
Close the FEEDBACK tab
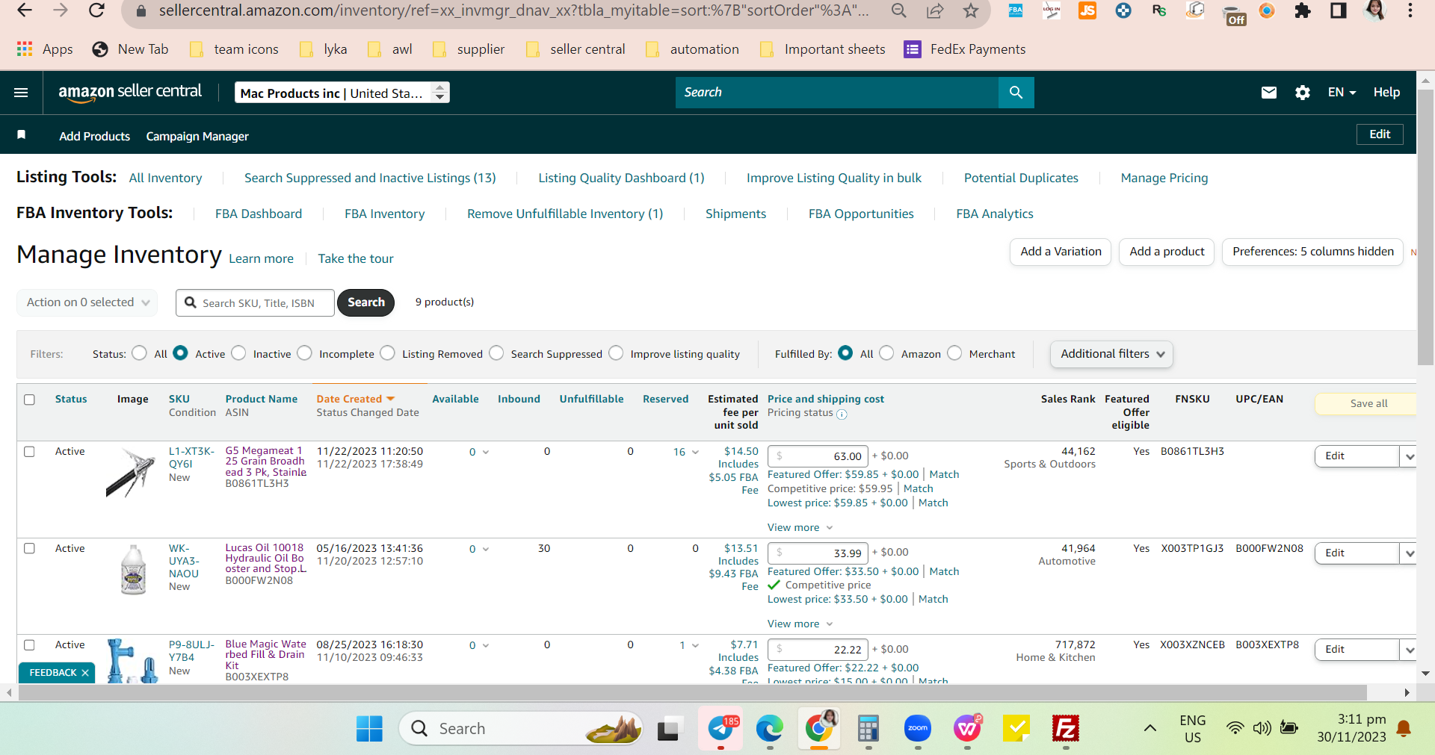(85, 673)
